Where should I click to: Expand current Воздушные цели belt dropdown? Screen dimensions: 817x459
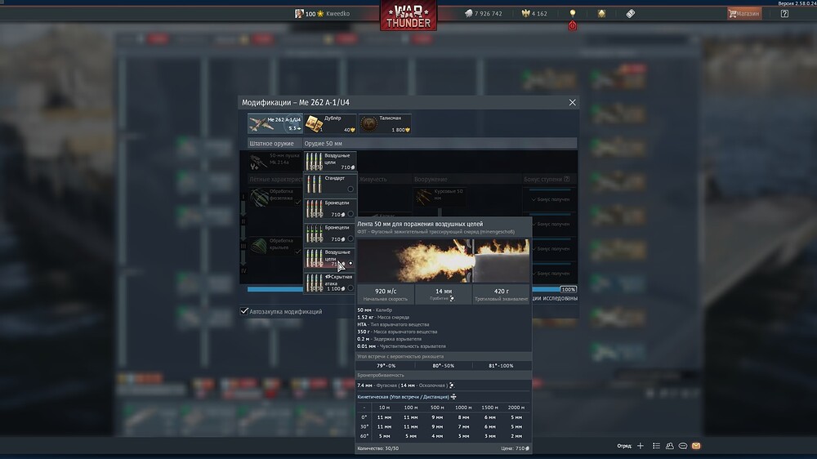pyautogui.click(x=330, y=162)
